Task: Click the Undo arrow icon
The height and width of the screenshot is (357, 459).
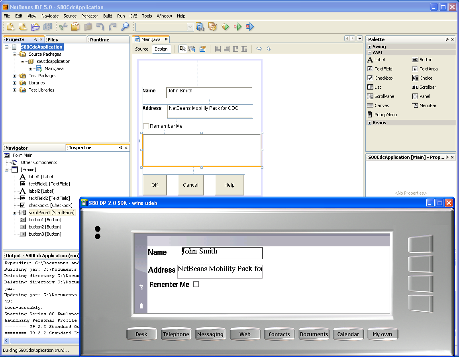Action: [x=100, y=27]
